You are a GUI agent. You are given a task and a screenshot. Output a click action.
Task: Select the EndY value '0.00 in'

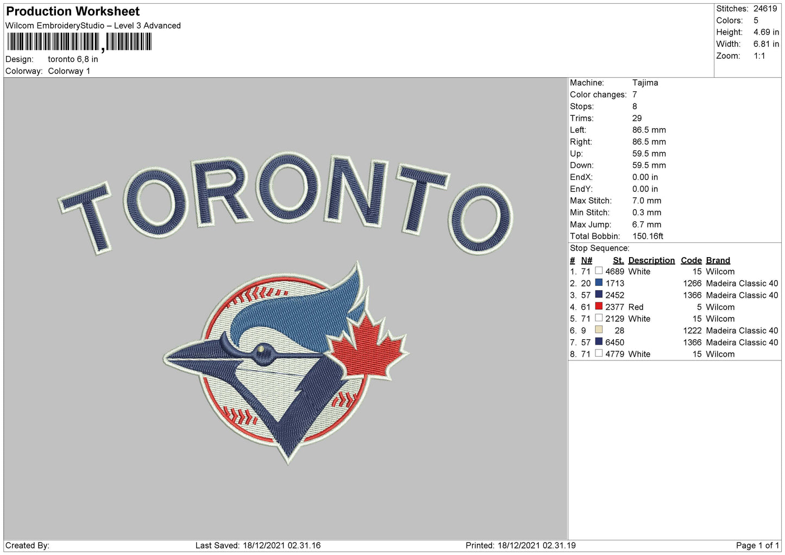(x=645, y=189)
